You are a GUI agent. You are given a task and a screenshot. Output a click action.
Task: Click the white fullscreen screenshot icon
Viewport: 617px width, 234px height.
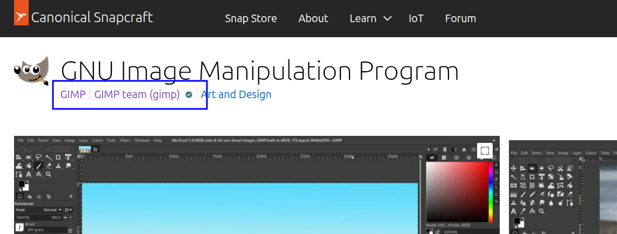click(485, 150)
